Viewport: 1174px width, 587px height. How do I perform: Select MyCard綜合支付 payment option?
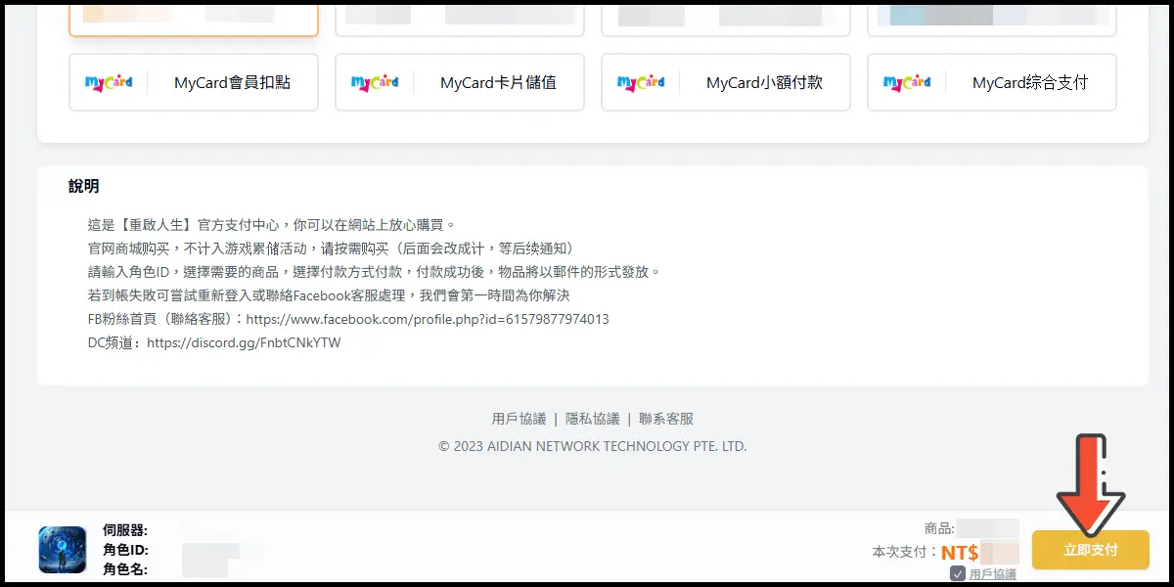992,83
